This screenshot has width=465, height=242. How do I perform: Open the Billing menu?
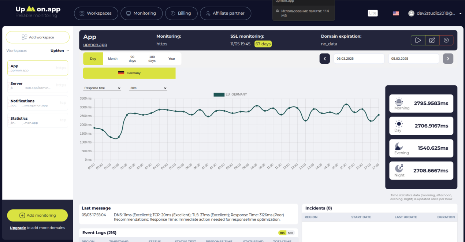[181, 13]
